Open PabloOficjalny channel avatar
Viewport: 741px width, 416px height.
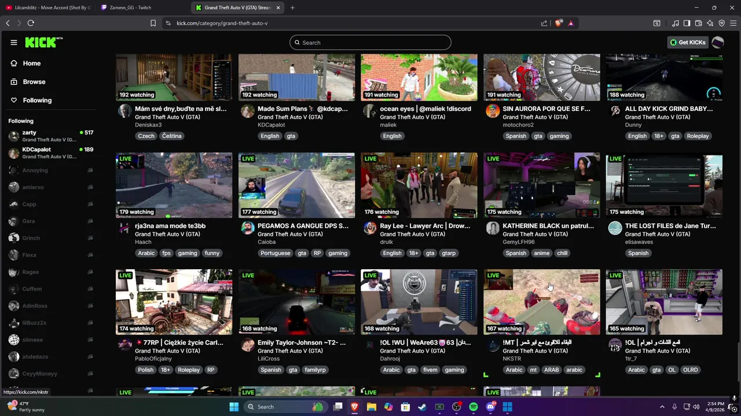pos(124,345)
